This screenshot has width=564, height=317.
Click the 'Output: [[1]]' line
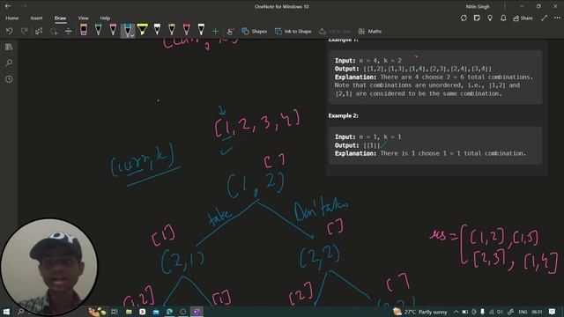(x=357, y=145)
